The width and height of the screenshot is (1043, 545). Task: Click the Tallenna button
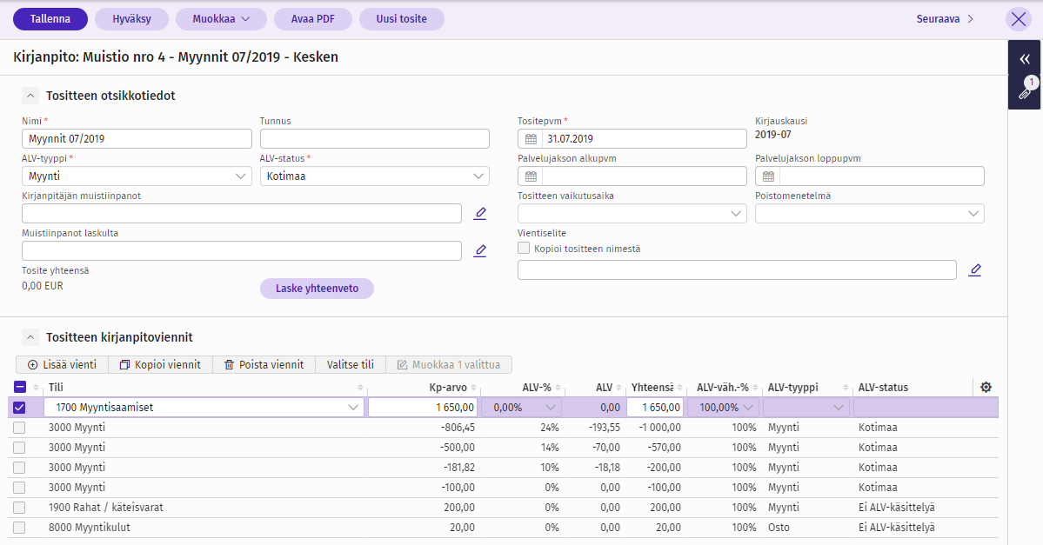50,19
